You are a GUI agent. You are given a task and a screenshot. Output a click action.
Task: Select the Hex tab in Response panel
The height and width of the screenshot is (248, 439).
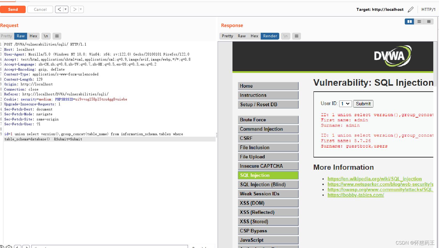tap(254, 36)
